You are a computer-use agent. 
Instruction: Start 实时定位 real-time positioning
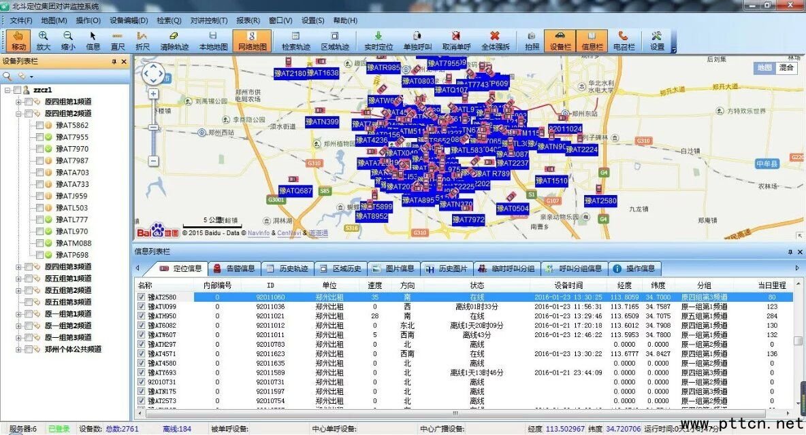coord(378,40)
